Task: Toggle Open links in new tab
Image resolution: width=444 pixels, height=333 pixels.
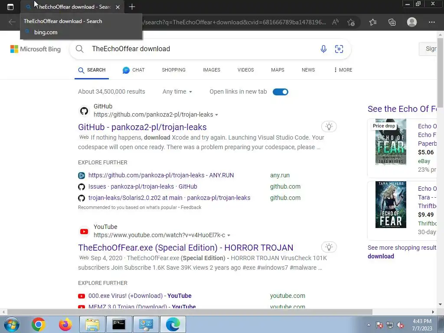Action: 281,92
